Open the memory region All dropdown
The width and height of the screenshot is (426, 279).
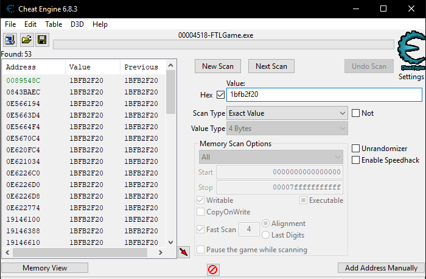(x=271, y=157)
